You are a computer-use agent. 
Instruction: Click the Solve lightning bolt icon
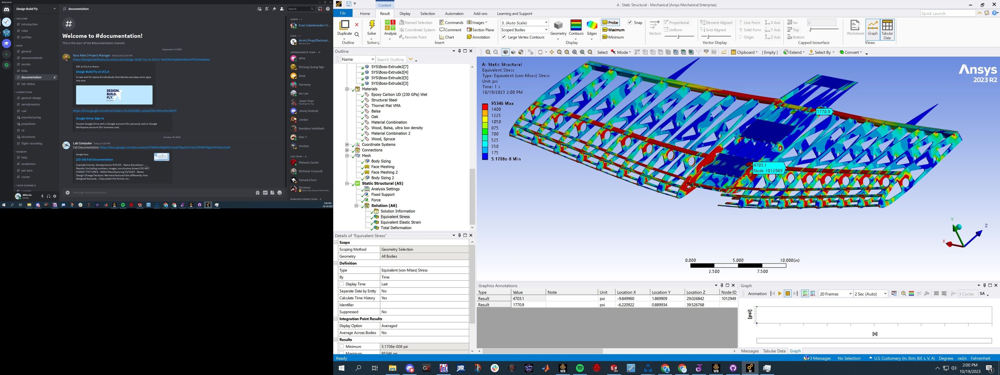tap(371, 26)
